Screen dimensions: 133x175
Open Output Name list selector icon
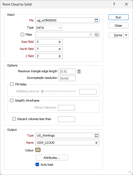pyautogui.click(x=96, y=143)
